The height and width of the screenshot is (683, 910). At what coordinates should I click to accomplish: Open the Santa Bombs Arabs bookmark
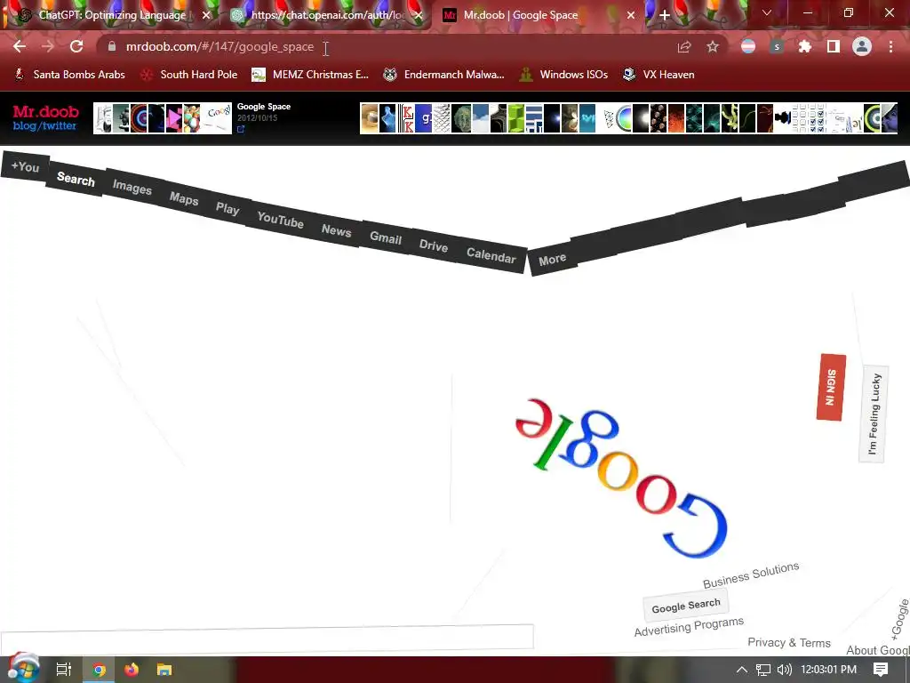point(69,75)
